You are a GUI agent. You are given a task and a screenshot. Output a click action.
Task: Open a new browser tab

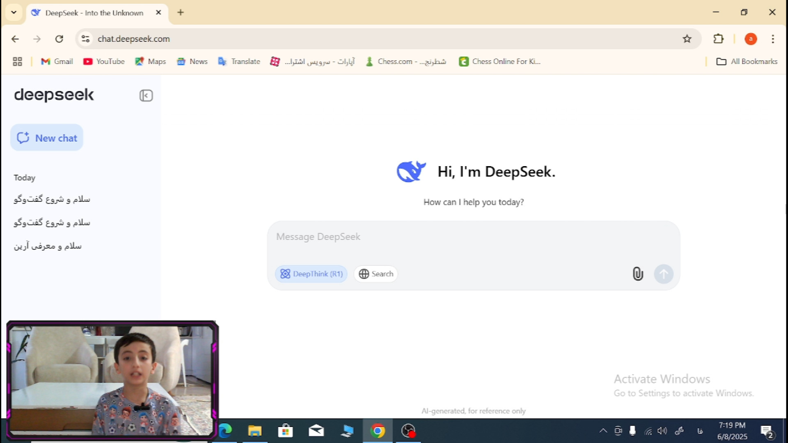coord(181,12)
